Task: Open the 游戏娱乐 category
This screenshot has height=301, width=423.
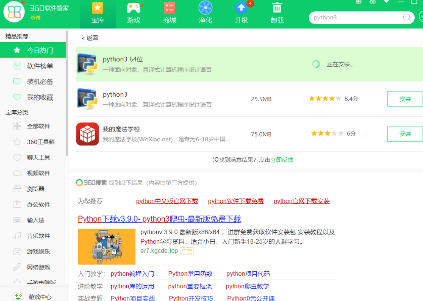Action: (x=33, y=251)
